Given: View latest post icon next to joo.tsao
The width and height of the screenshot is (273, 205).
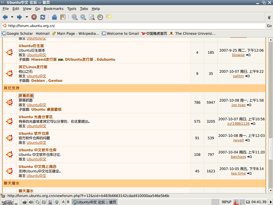Looking at the screenshot, I should pyautogui.click(x=249, y=105).
